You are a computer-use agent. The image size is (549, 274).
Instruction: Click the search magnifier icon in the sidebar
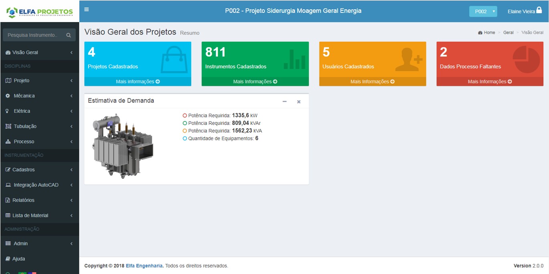tap(69, 35)
